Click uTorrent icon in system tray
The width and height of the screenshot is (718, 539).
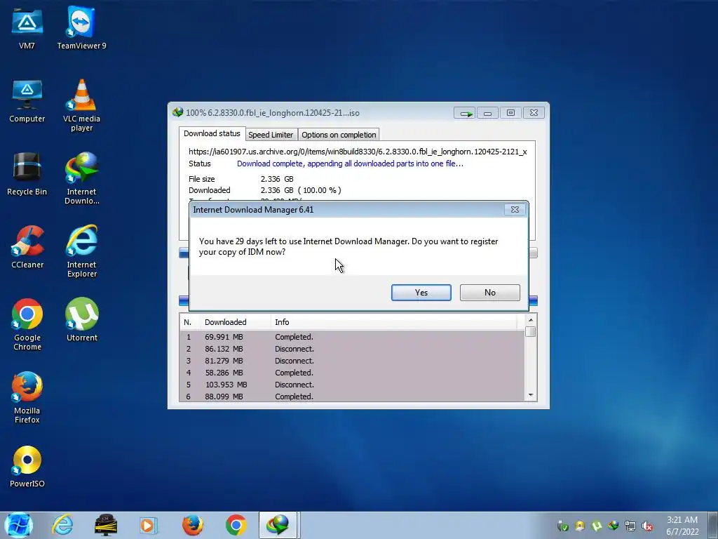coord(596,526)
